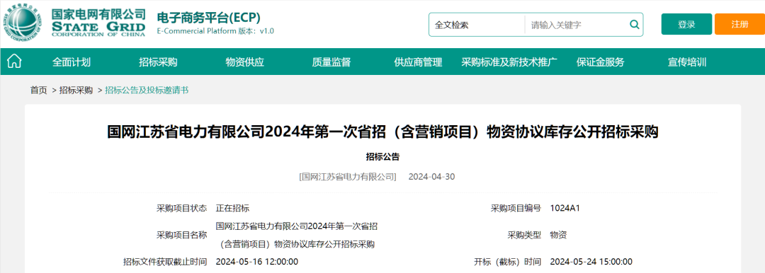Open the 供应商管理 menu
Screen dimensions: 765x273
tap(418, 62)
